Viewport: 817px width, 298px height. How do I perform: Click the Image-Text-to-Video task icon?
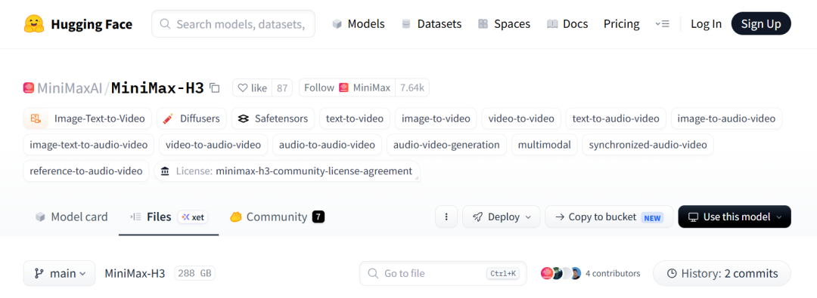click(36, 118)
